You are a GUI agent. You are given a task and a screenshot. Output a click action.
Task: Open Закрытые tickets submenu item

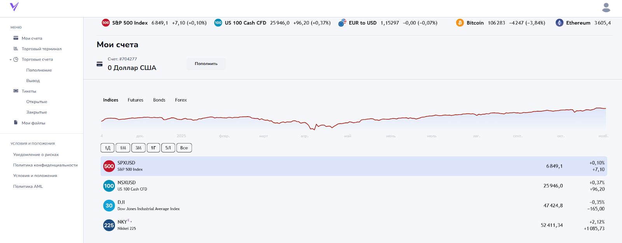(x=37, y=112)
